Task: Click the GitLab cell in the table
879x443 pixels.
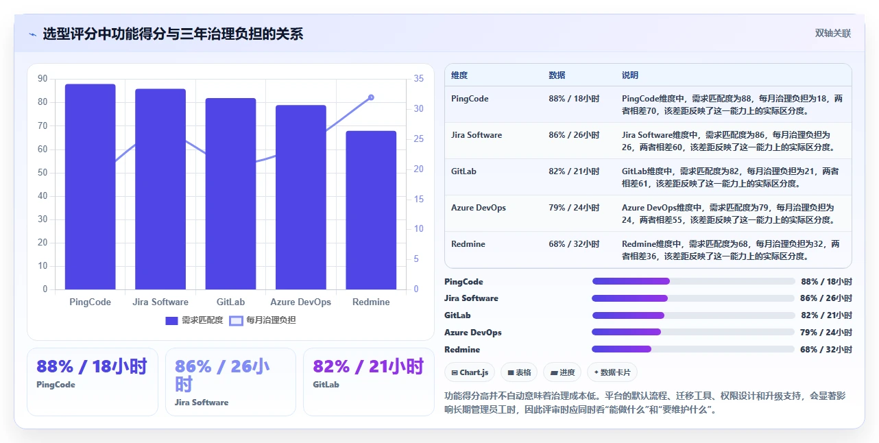Action: pyautogui.click(x=463, y=171)
